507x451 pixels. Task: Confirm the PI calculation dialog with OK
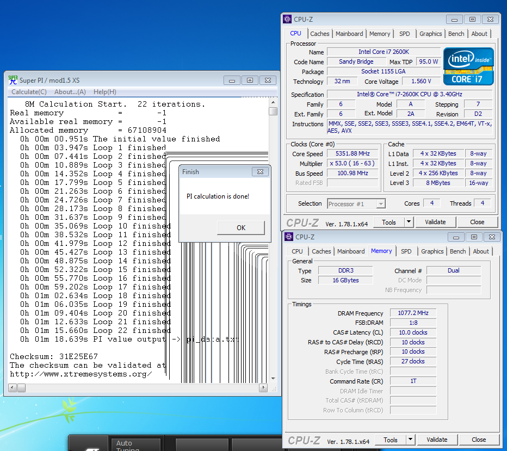tap(241, 227)
